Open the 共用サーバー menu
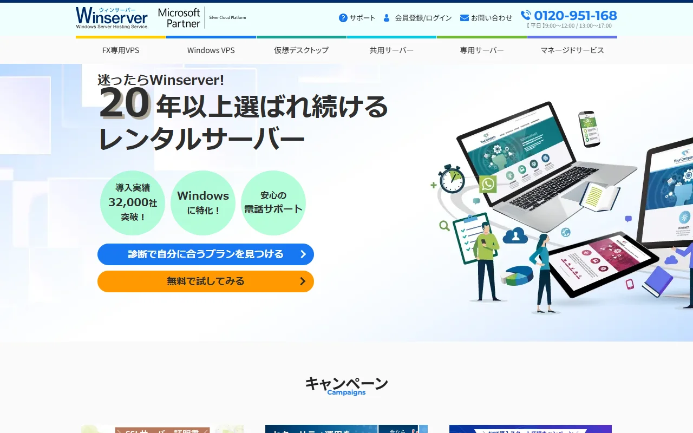This screenshot has width=693, height=433. pos(391,50)
